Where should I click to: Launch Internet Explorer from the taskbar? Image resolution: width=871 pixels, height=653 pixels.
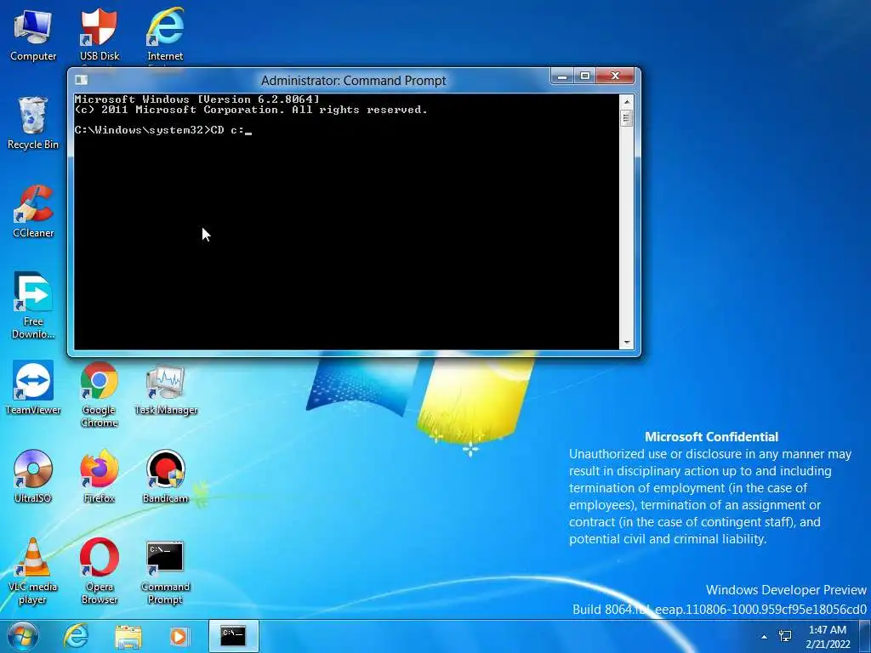[76, 636]
